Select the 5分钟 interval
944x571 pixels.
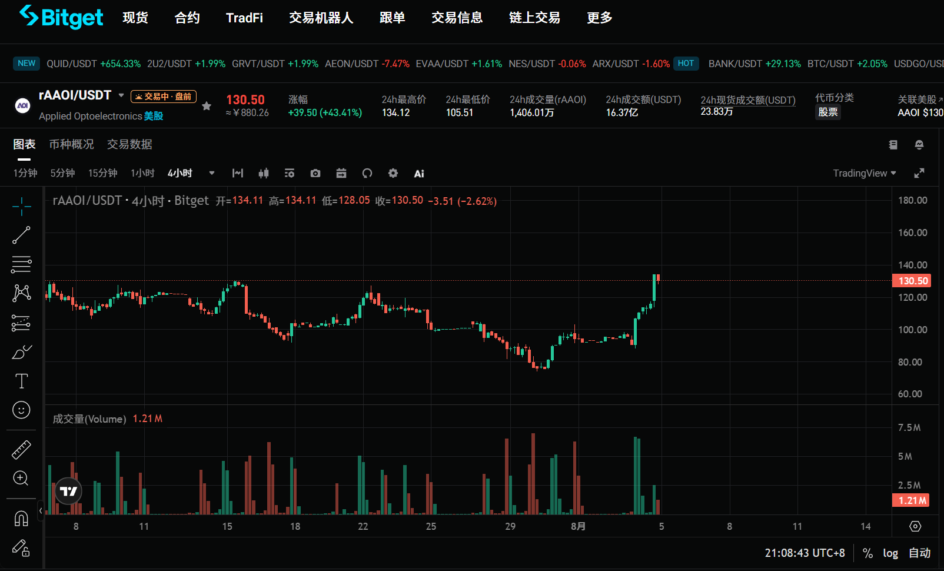click(62, 173)
